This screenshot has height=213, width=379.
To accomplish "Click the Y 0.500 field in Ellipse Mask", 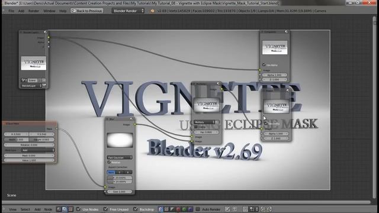I will [41, 134].
